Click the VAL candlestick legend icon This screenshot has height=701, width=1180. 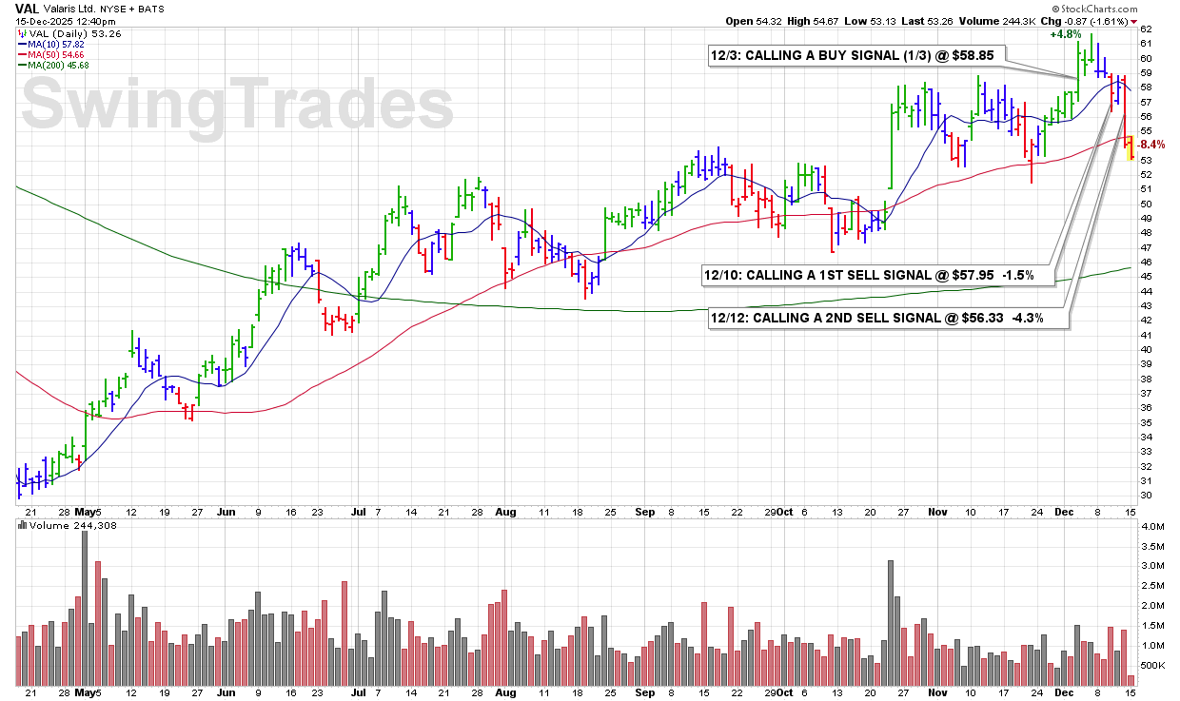point(22,33)
